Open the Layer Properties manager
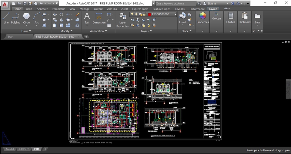Viewport: 291px width, 154px height. click(x=122, y=20)
